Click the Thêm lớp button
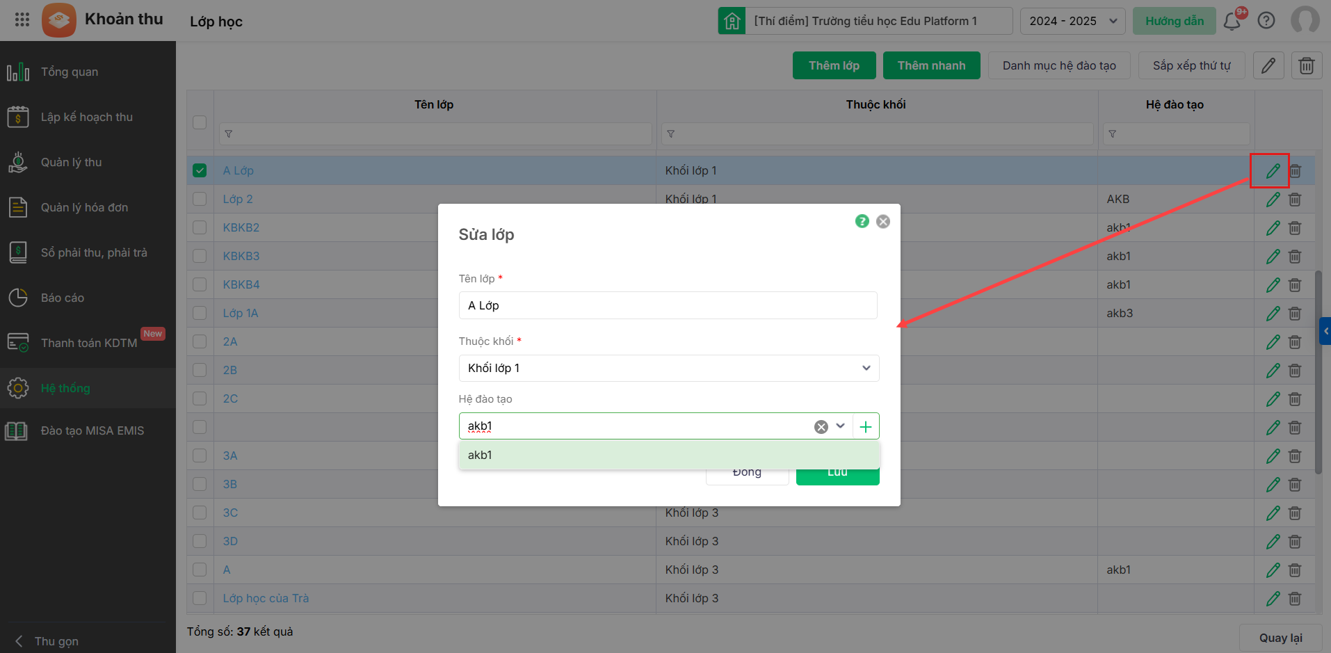The height and width of the screenshot is (653, 1331). click(x=834, y=65)
